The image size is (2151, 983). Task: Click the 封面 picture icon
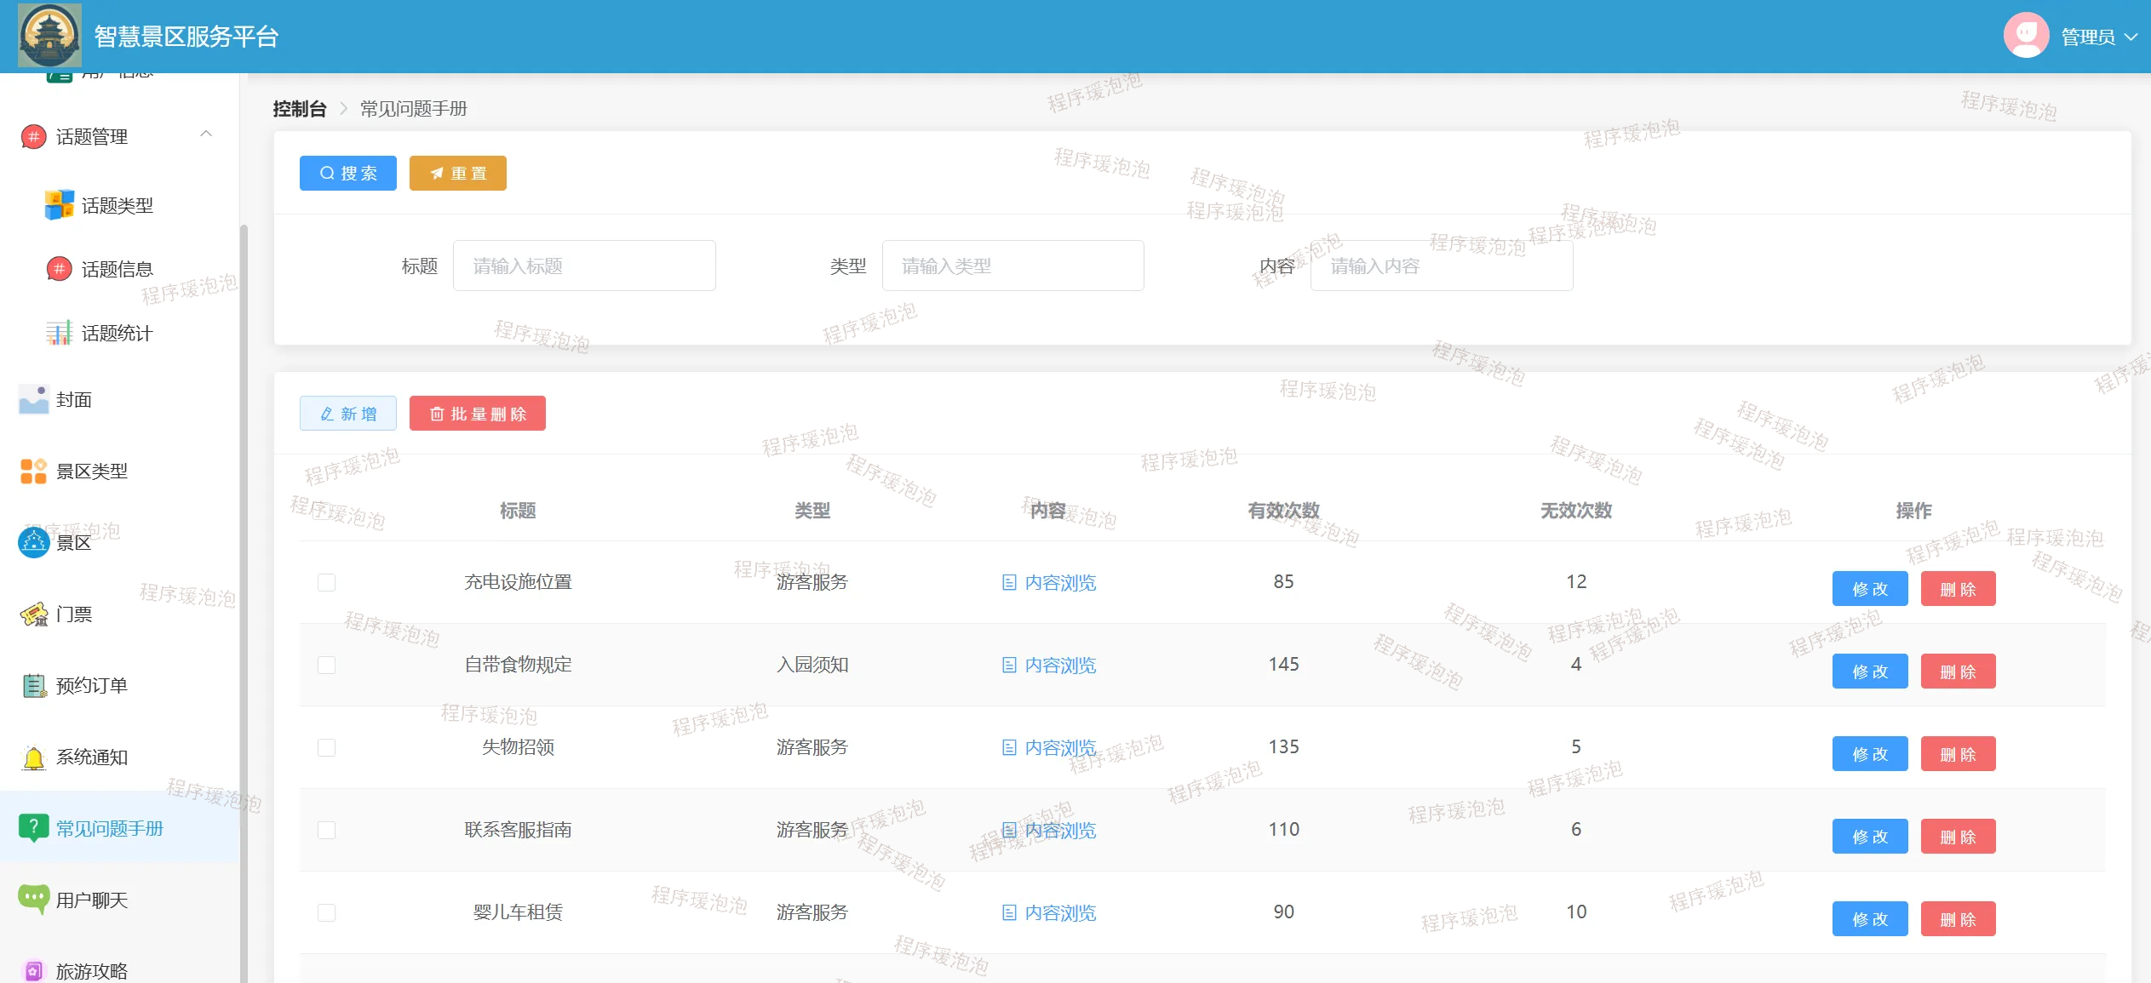(34, 399)
